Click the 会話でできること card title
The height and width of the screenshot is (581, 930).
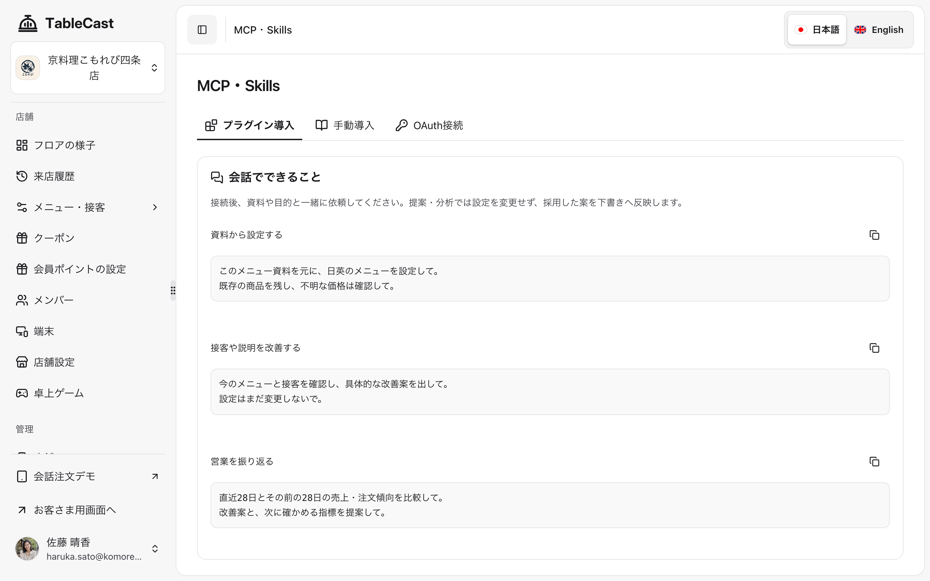tap(275, 177)
